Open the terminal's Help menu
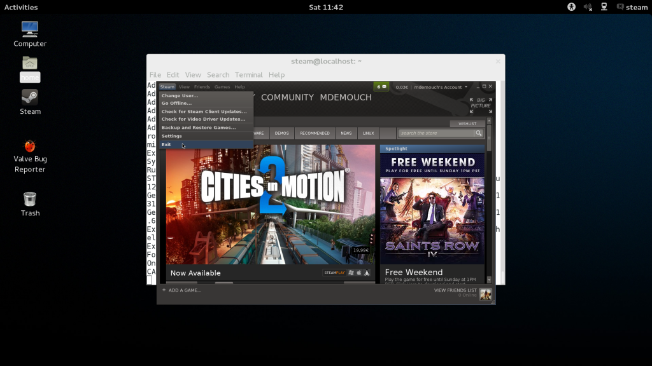This screenshot has width=652, height=366. (x=276, y=75)
